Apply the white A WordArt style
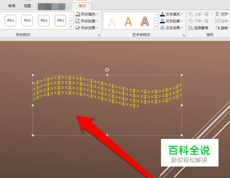This screenshot has height=178, width=230. coord(112,22)
